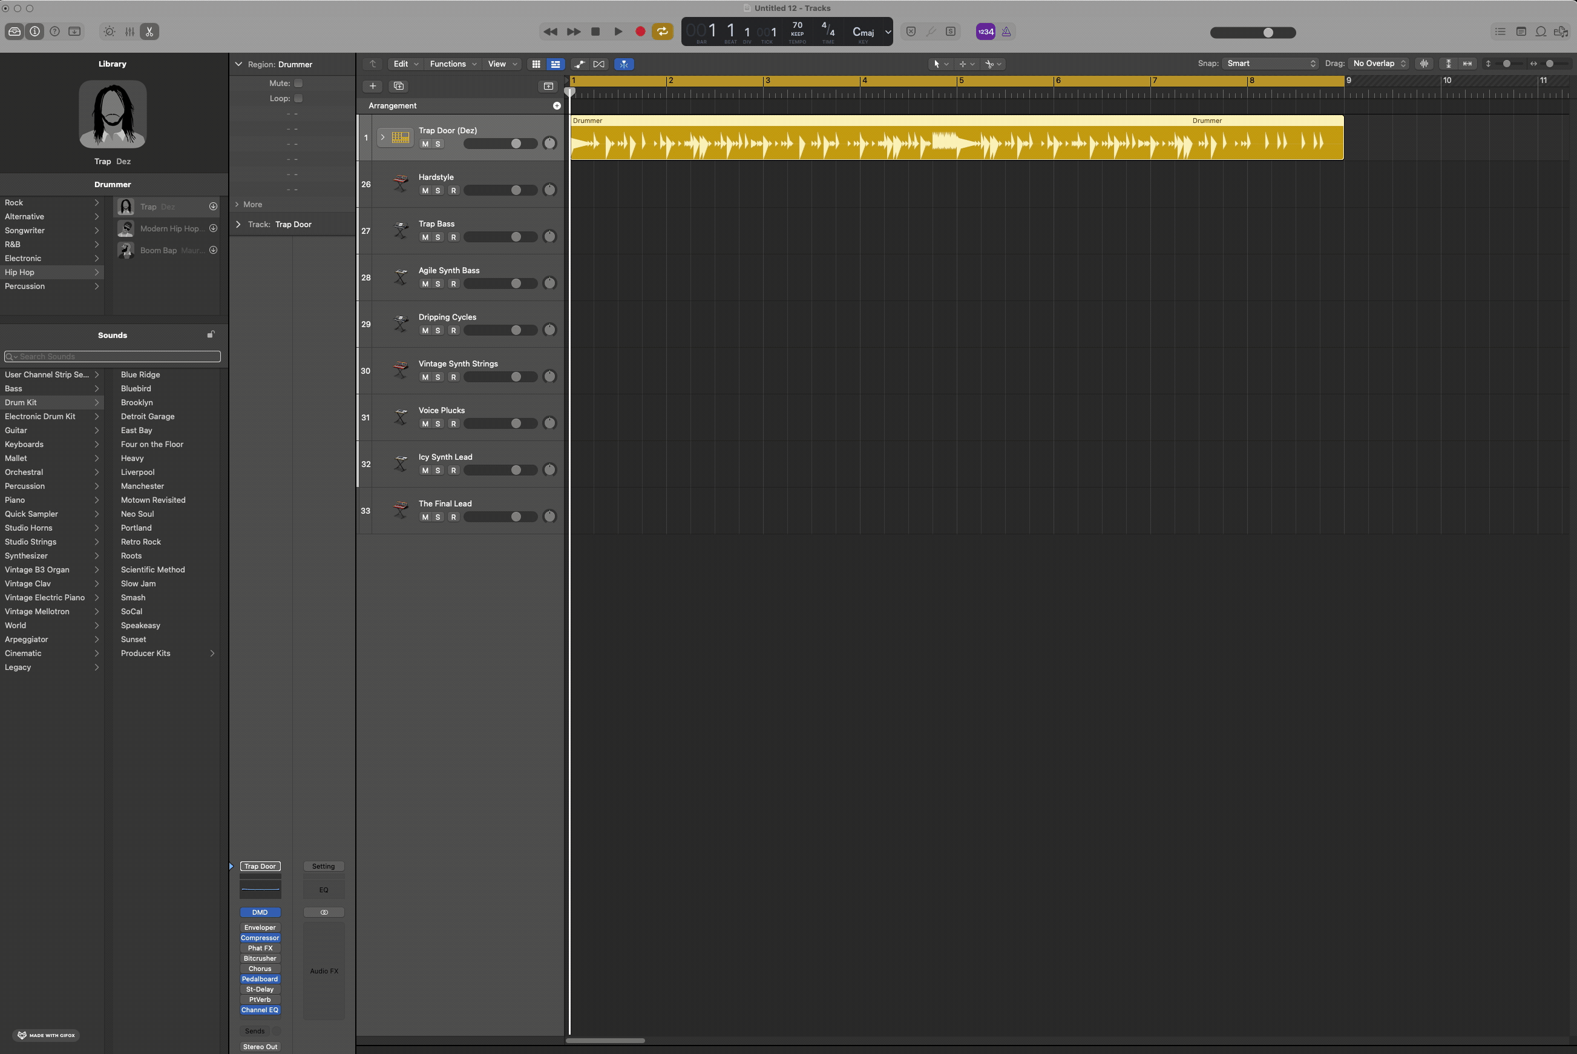The width and height of the screenshot is (1577, 1054).
Task: Enable the Region Loop checkbox
Action: click(298, 98)
